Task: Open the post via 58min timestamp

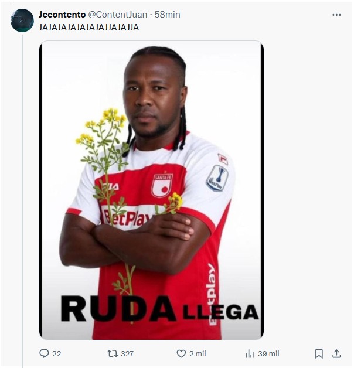Action: tap(168, 15)
